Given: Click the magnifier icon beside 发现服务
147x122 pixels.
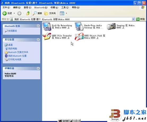Looking at the screenshot, I should click(x=6, y=31).
